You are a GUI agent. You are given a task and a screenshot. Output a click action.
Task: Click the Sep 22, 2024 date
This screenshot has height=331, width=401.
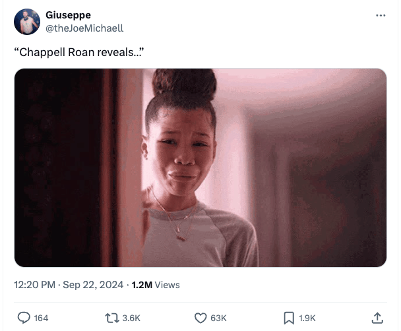[x=93, y=285]
